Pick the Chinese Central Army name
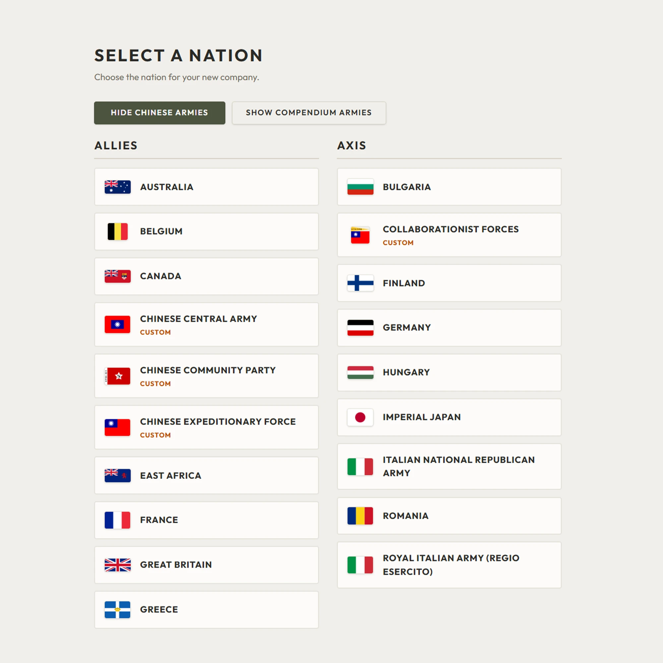The height and width of the screenshot is (663, 663). [x=199, y=319]
